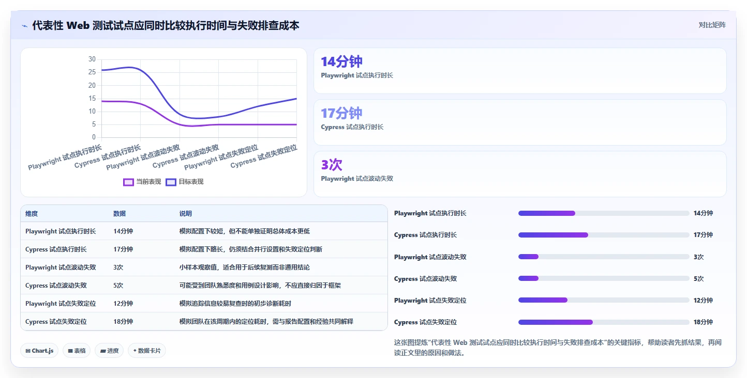The height and width of the screenshot is (378, 747).
Task: Click the description 模拟配置下较短 cell
Action: point(244,231)
